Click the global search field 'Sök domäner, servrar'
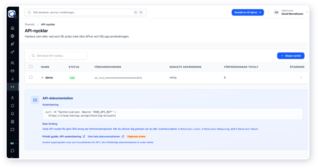The image size is (318, 168). [x=86, y=12]
